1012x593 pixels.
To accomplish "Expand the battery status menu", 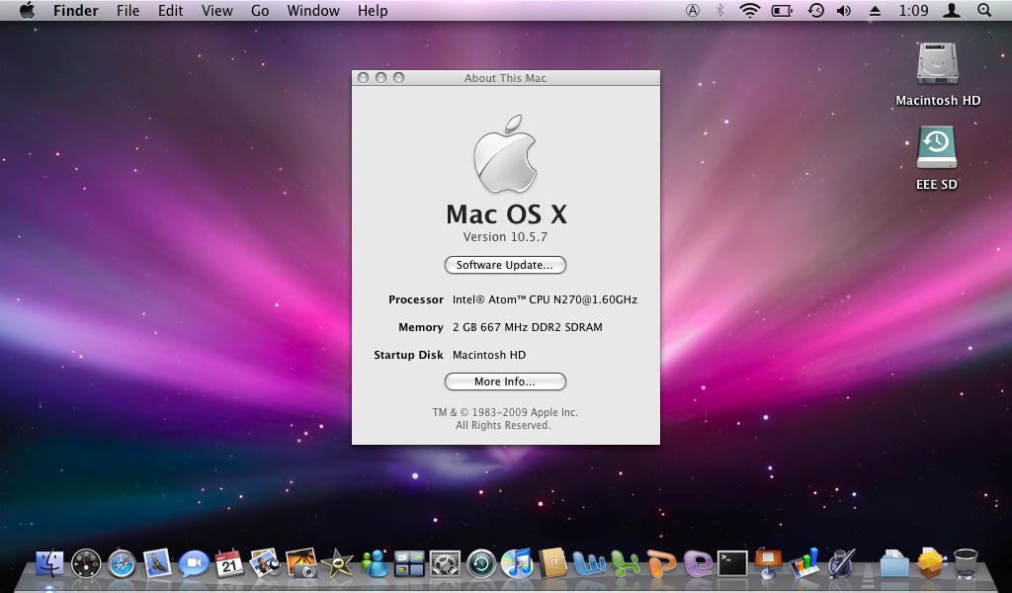I will click(x=782, y=11).
